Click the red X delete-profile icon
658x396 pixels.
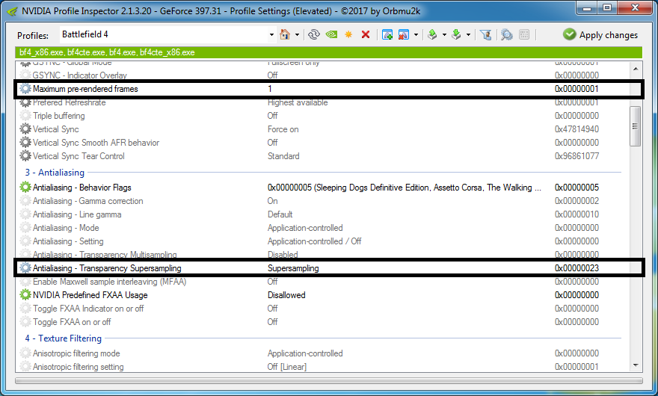click(x=366, y=34)
